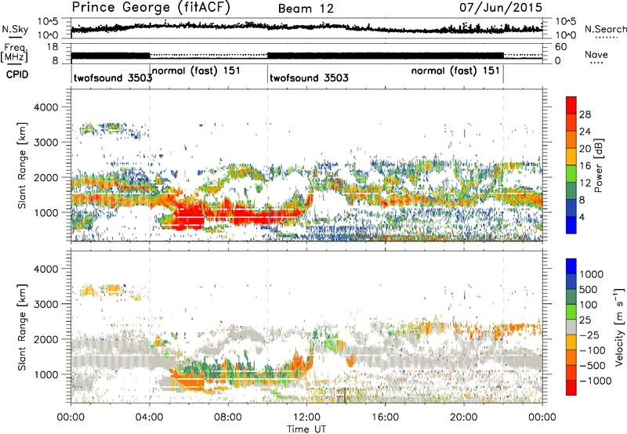Click the 'Power [dB]' color bar title

pyautogui.click(x=598, y=165)
